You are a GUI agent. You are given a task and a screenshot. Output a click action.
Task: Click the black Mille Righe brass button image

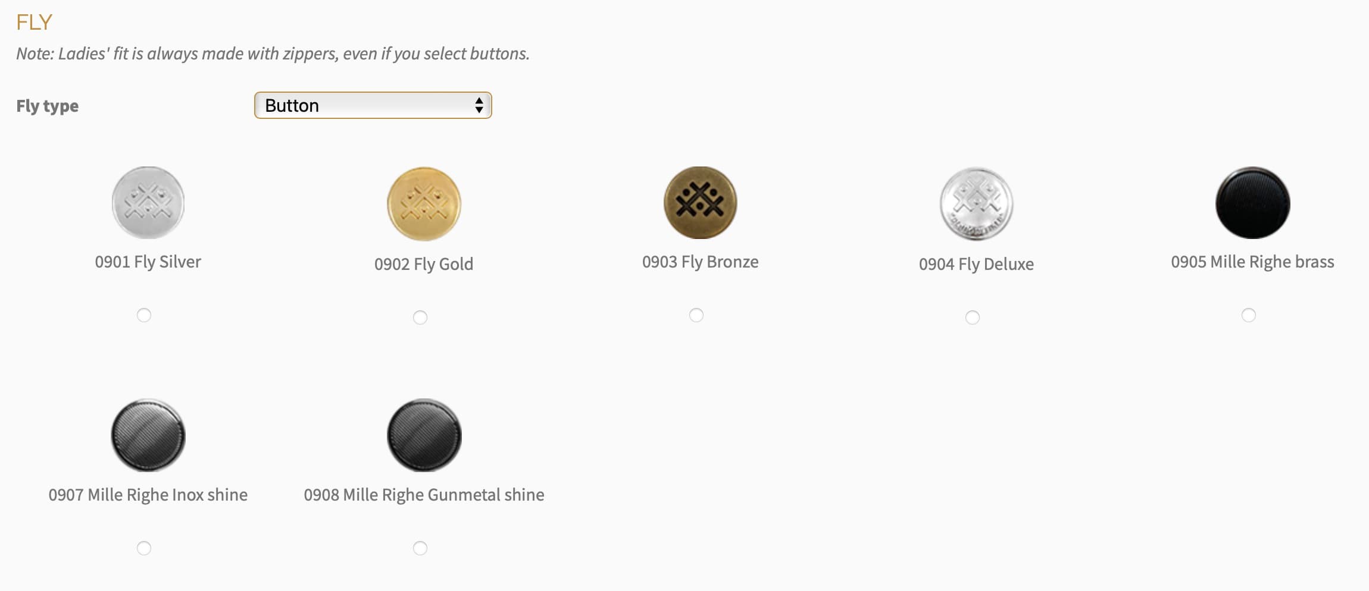coord(1252,203)
